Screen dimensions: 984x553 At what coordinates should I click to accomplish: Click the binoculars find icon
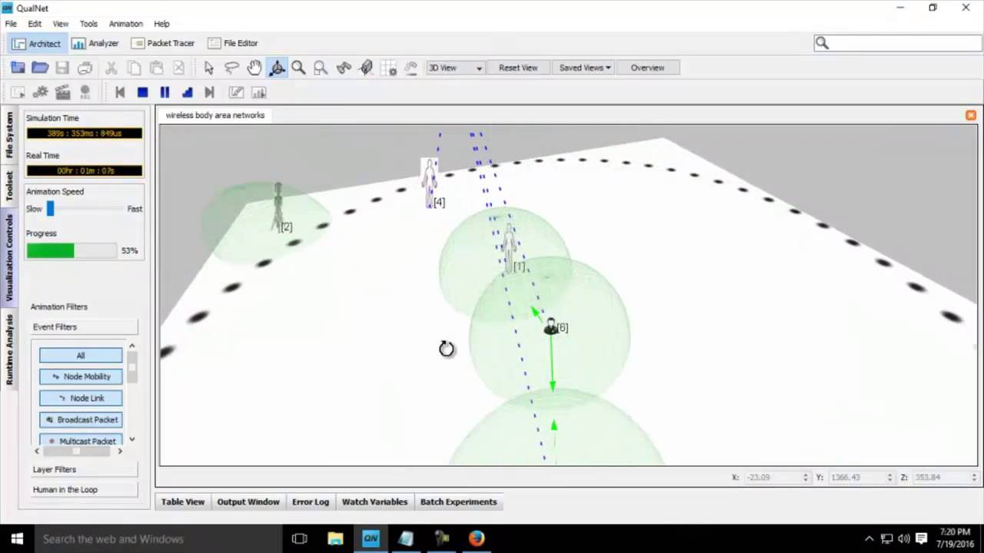click(x=344, y=68)
